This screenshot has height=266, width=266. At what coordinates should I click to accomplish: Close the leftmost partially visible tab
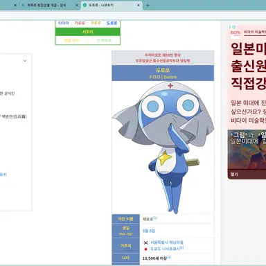[15, 5]
